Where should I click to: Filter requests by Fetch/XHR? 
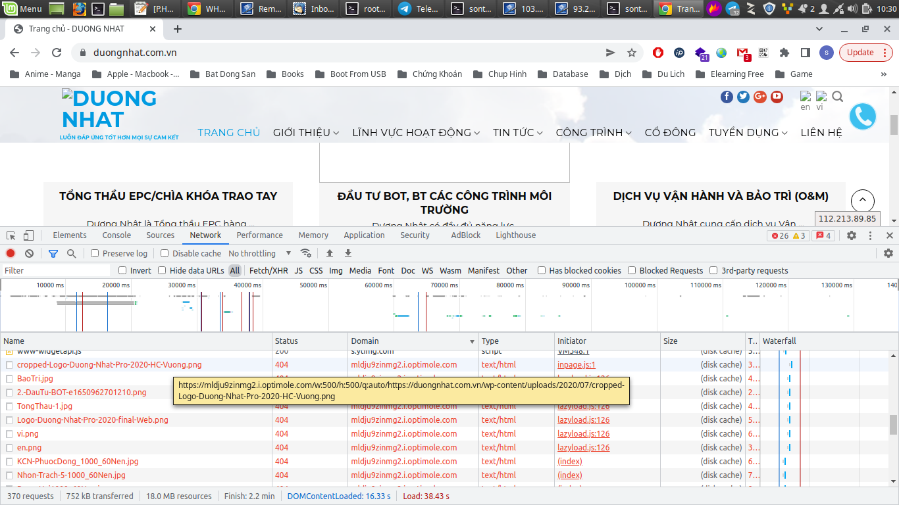[269, 270]
